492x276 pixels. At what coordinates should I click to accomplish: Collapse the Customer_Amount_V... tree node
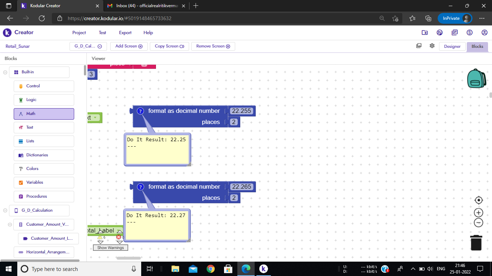(x=10, y=225)
